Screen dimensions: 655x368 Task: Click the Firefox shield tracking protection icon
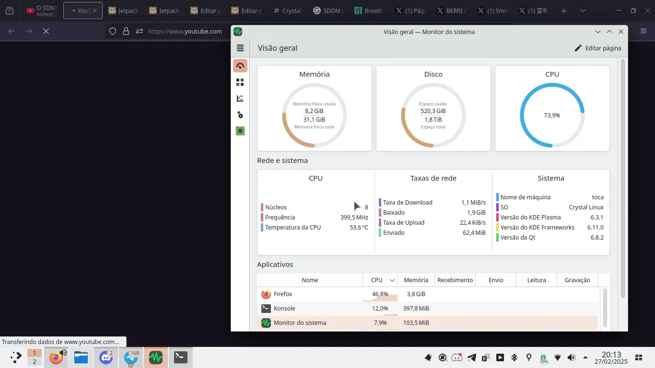[113, 31]
